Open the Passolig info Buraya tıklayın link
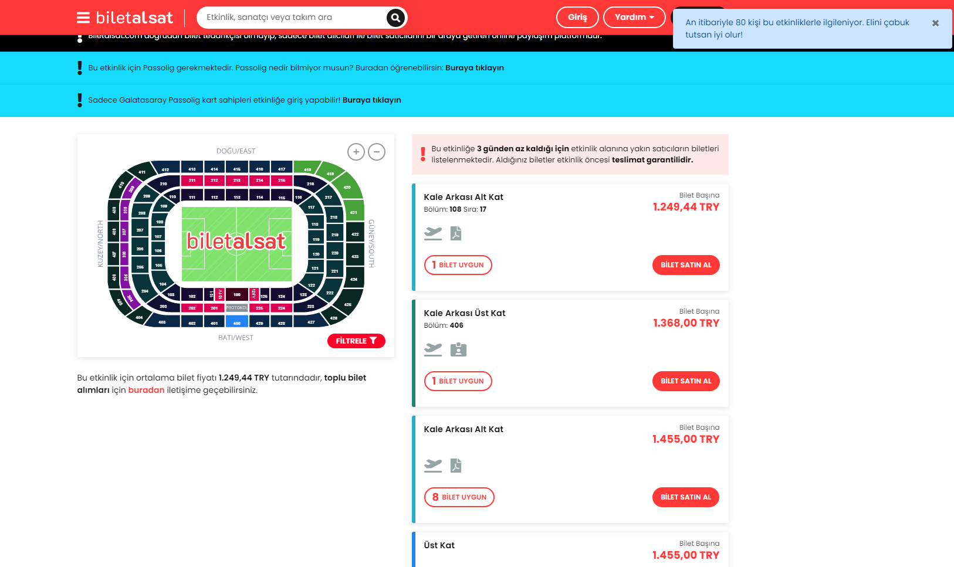 tap(475, 67)
